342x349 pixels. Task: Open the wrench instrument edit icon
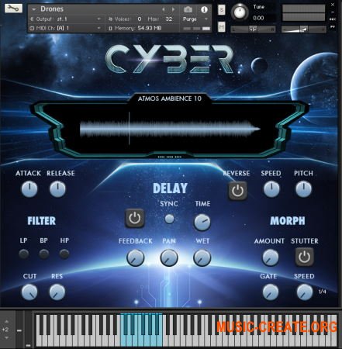13,9
